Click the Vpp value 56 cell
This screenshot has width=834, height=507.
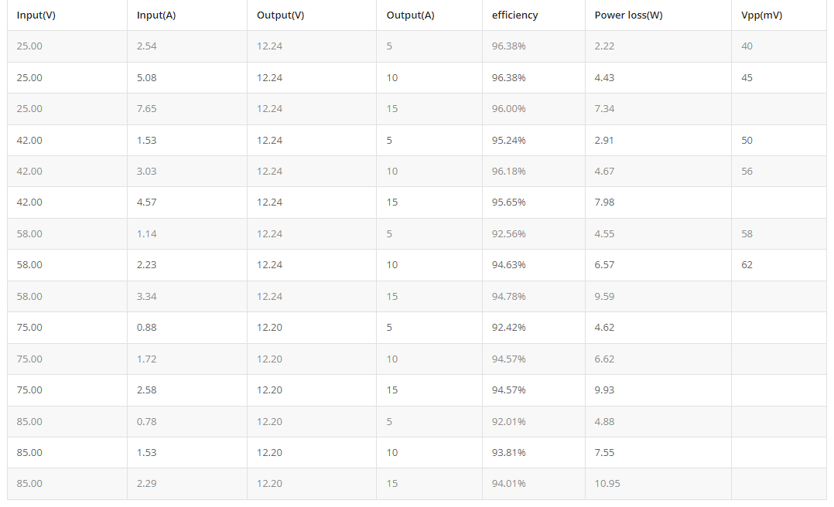point(747,172)
